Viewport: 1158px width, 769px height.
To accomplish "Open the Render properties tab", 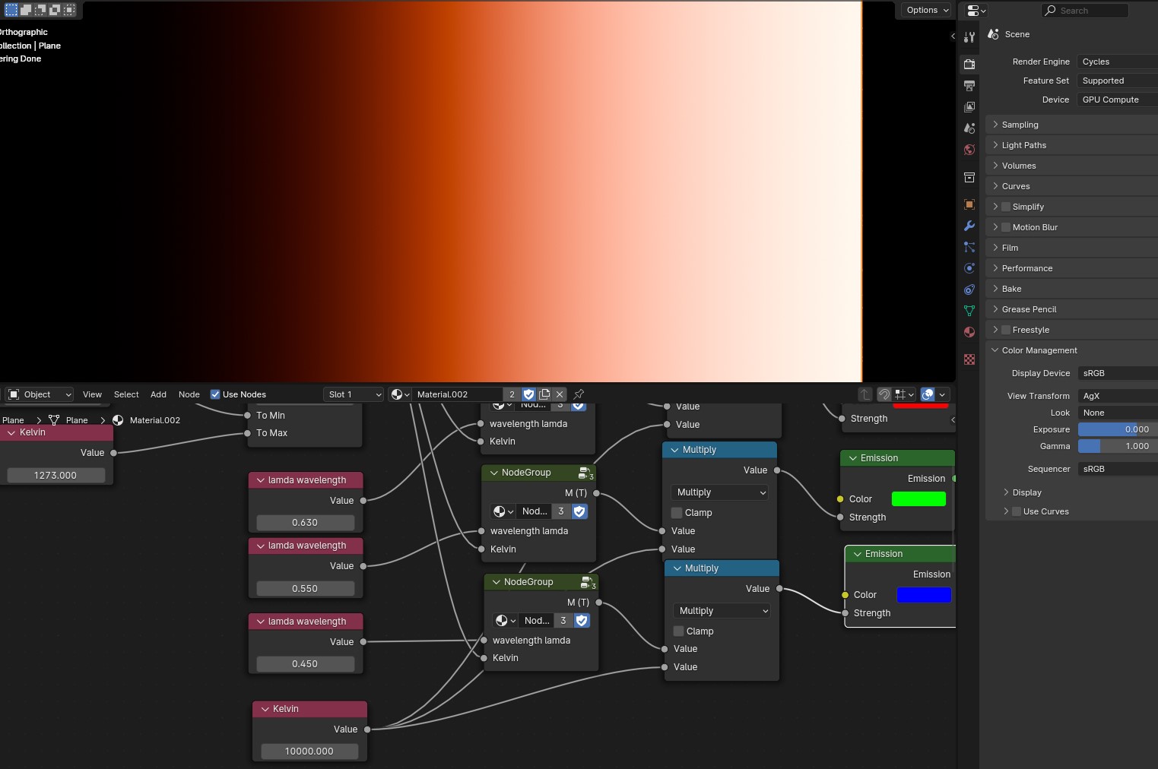I will 969,64.
